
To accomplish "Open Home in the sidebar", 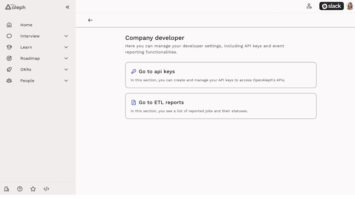I will [x=26, y=25].
